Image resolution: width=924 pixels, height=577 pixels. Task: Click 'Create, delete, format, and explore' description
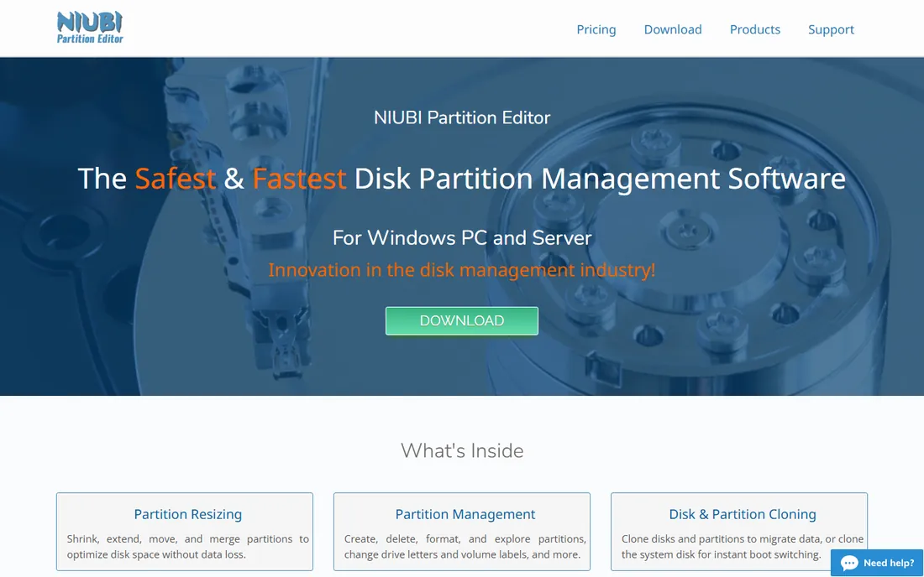coord(465,547)
